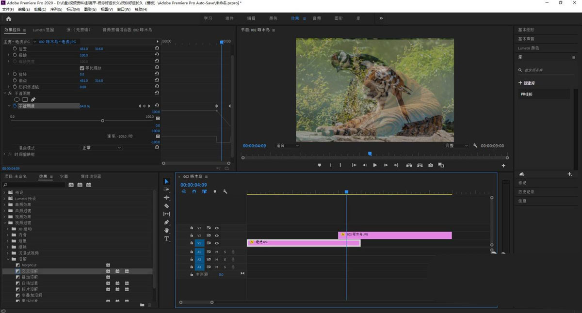
Task: Mute audio track A1
Action: pyautogui.click(x=217, y=252)
